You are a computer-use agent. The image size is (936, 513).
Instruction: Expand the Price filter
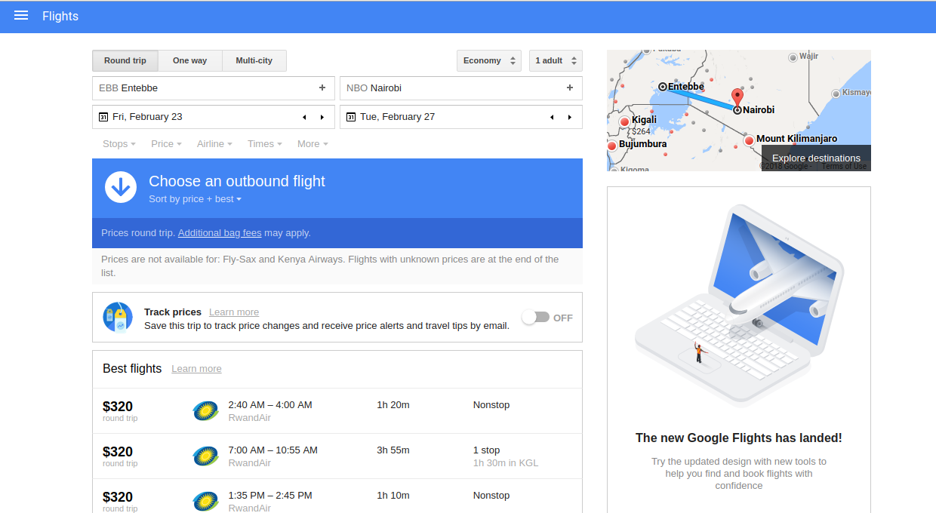[166, 144]
